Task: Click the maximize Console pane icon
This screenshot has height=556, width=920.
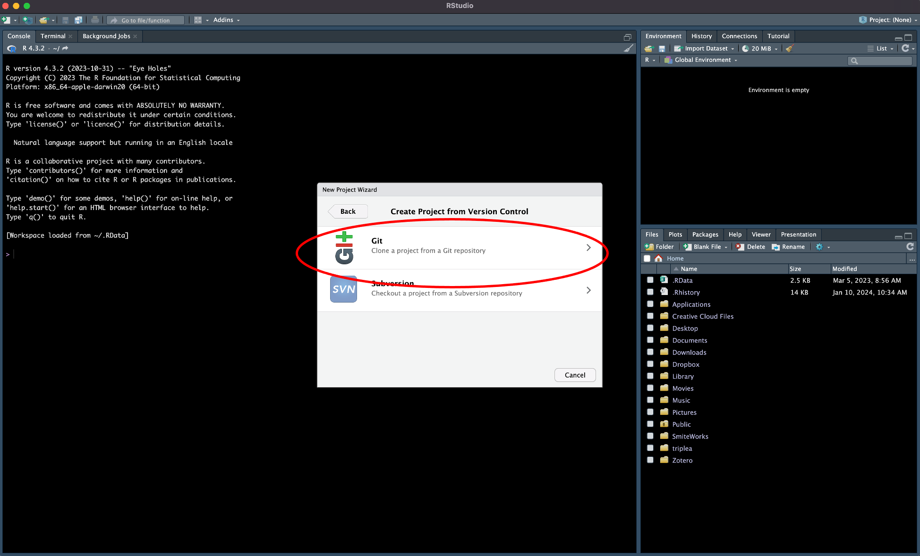Action: pos(627,36)
